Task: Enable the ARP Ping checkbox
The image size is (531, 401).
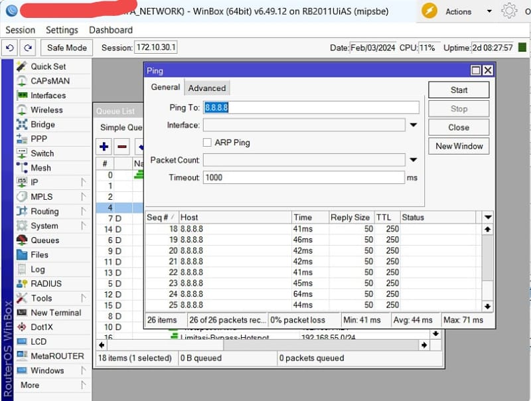Action: 207,143
